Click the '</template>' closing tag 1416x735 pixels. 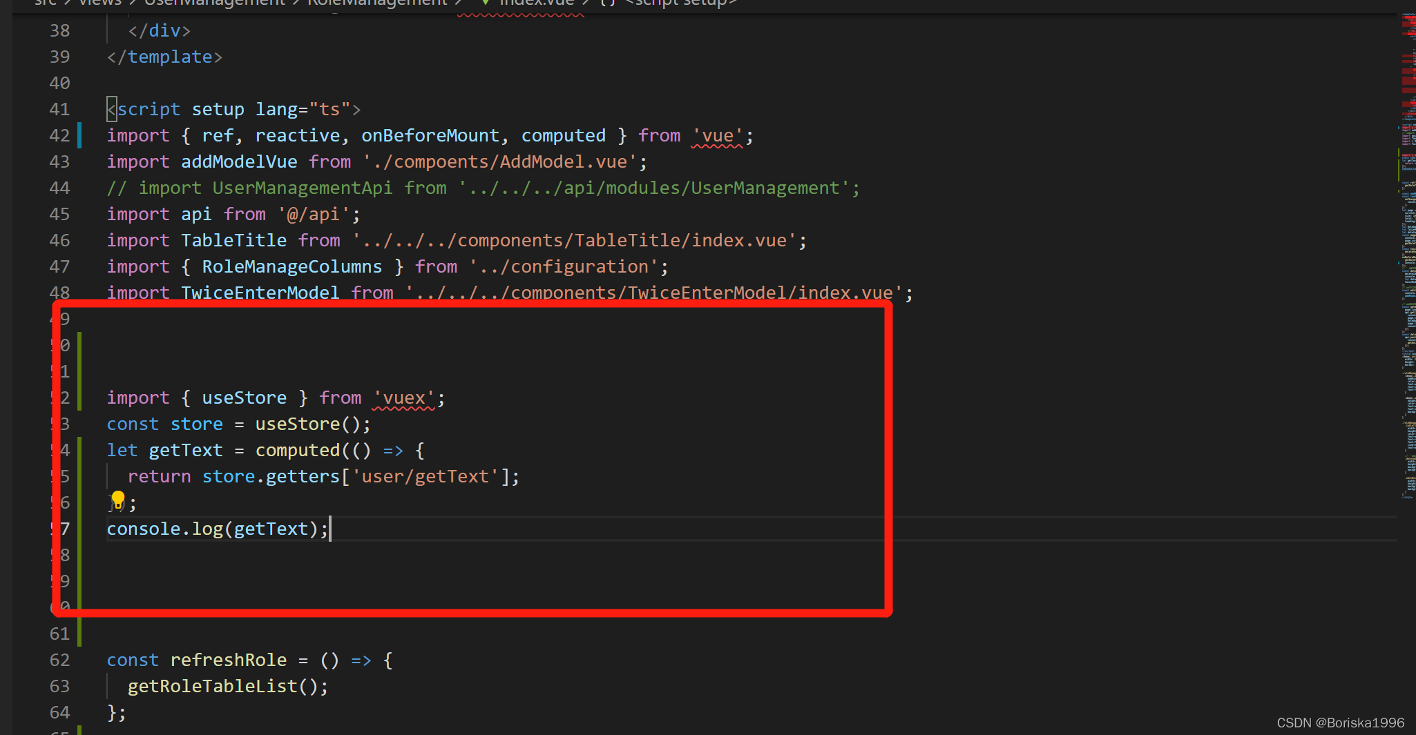(165, 57)
